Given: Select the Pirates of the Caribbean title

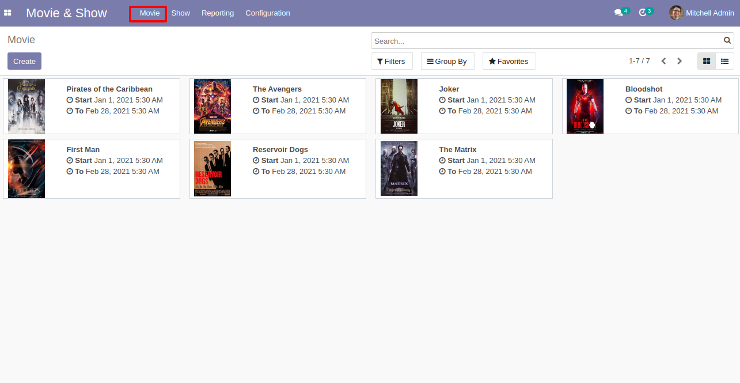Looking at the screenshot, I should pos(109,89).
